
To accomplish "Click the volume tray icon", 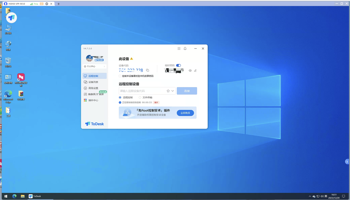I will pos(322,196).
